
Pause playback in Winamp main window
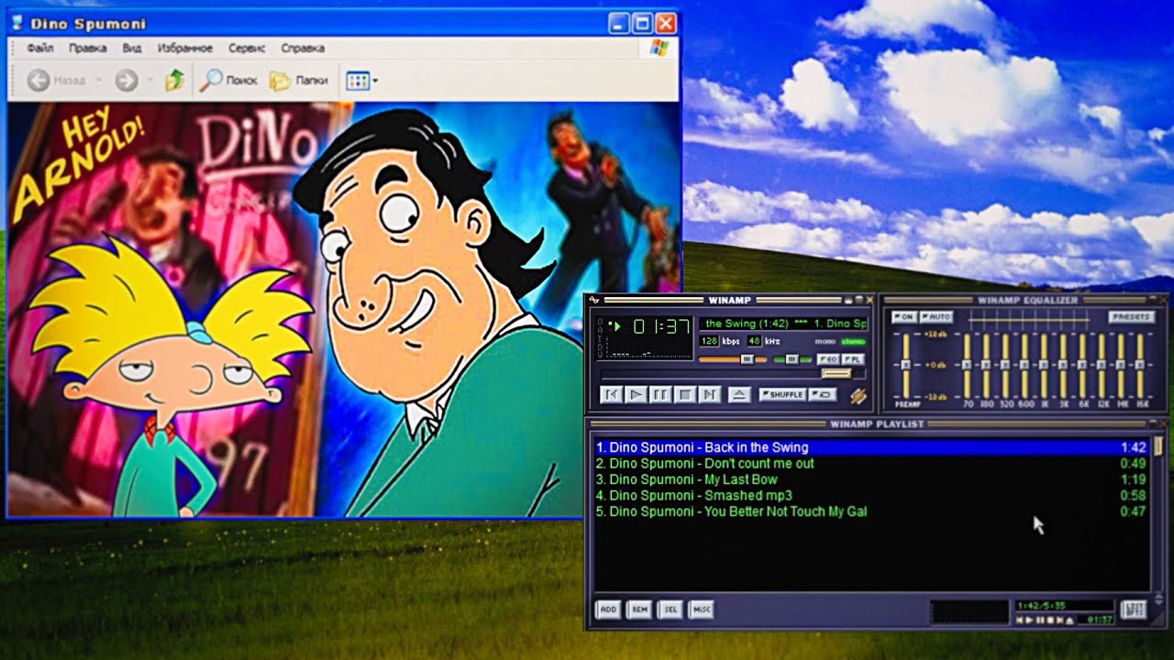click(x=660, y=394)
